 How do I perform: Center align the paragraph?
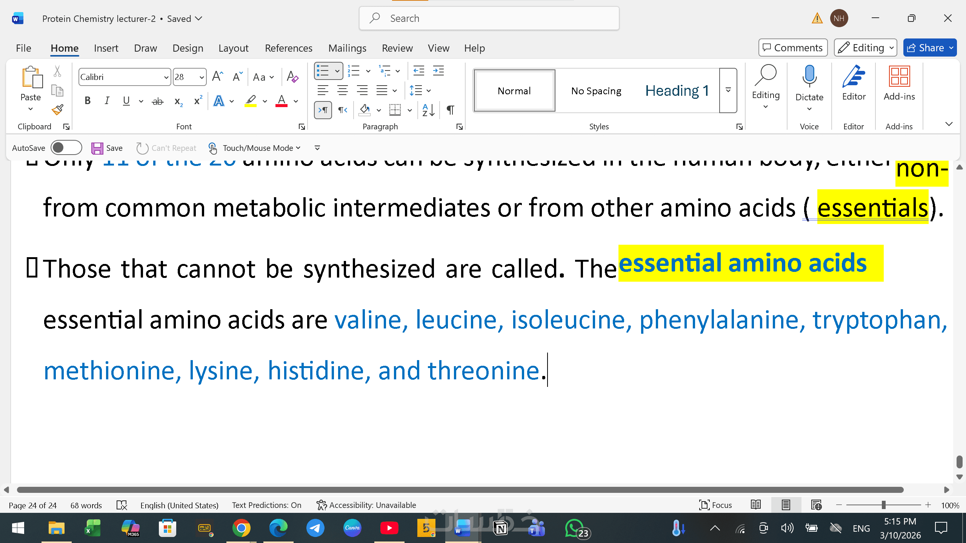click(342, 90)
